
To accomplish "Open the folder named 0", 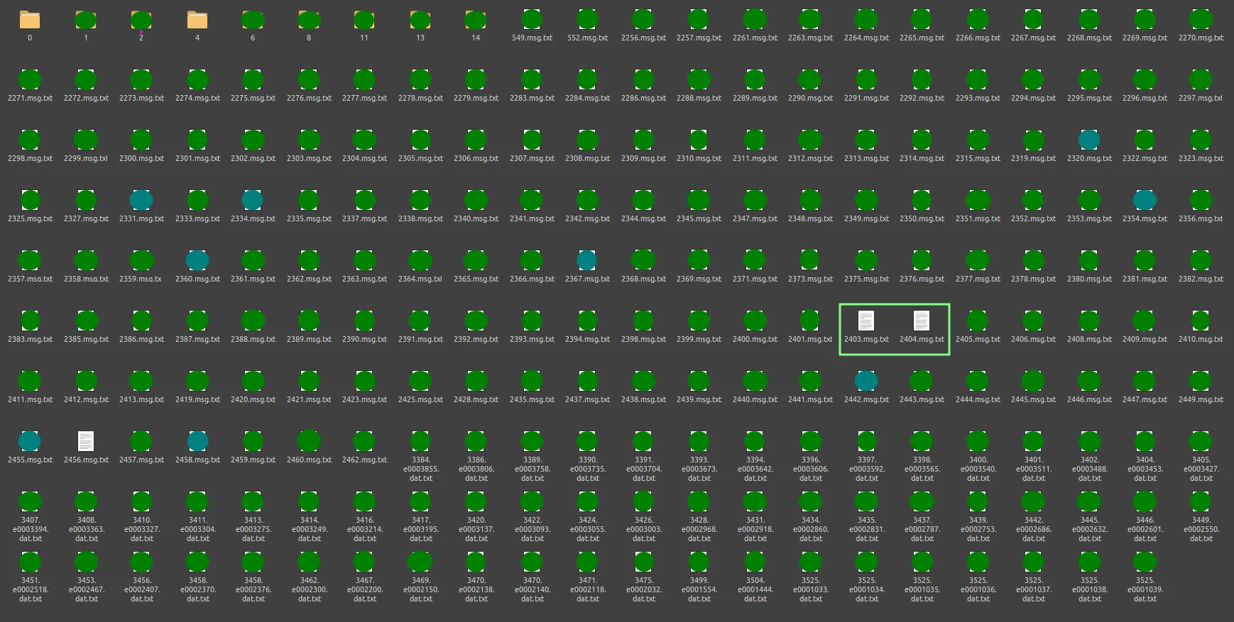I will pos(30,20).
